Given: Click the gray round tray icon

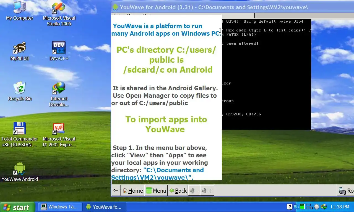Looking at the screenshot, I should [x=317, y=207].
